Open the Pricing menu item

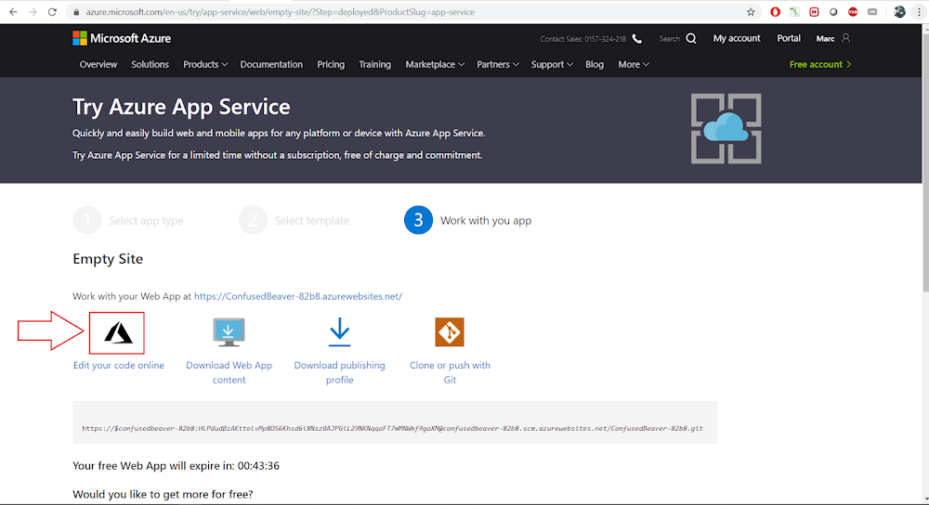tap(331, 65)
